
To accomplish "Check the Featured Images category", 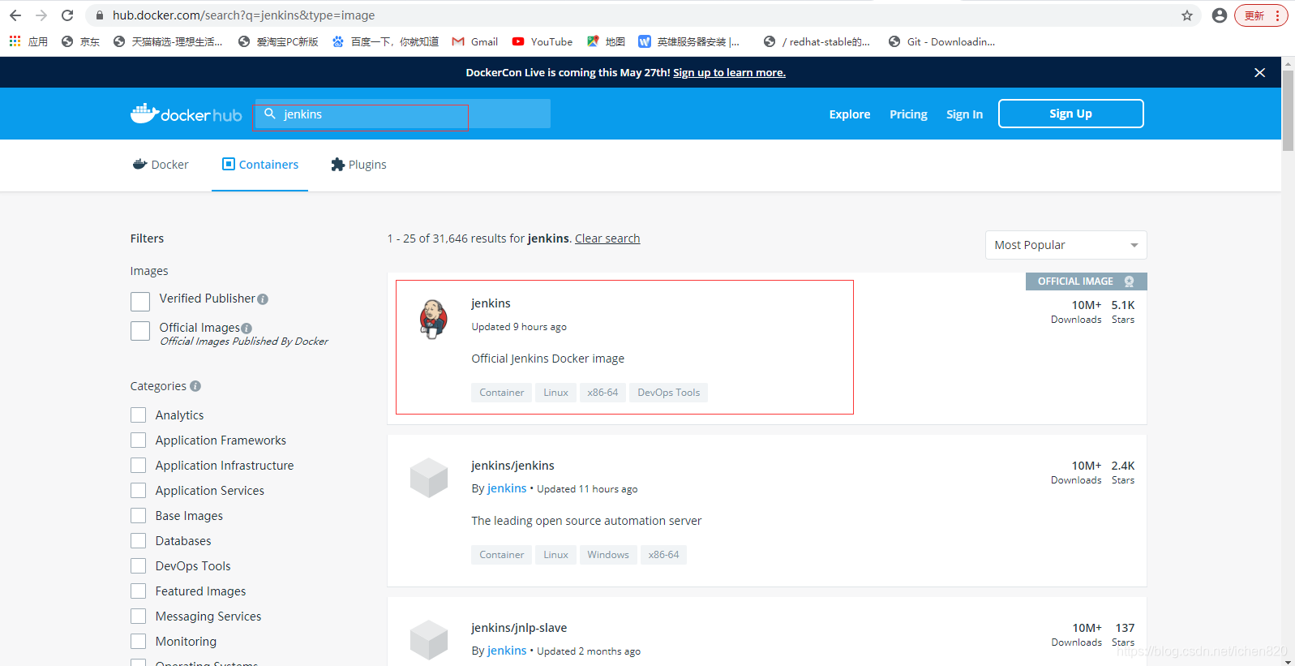I will coord(139,591).
